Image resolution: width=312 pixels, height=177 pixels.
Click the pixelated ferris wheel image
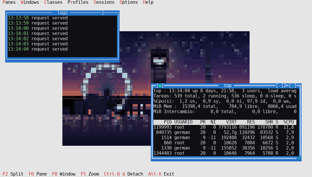[107, 89]
